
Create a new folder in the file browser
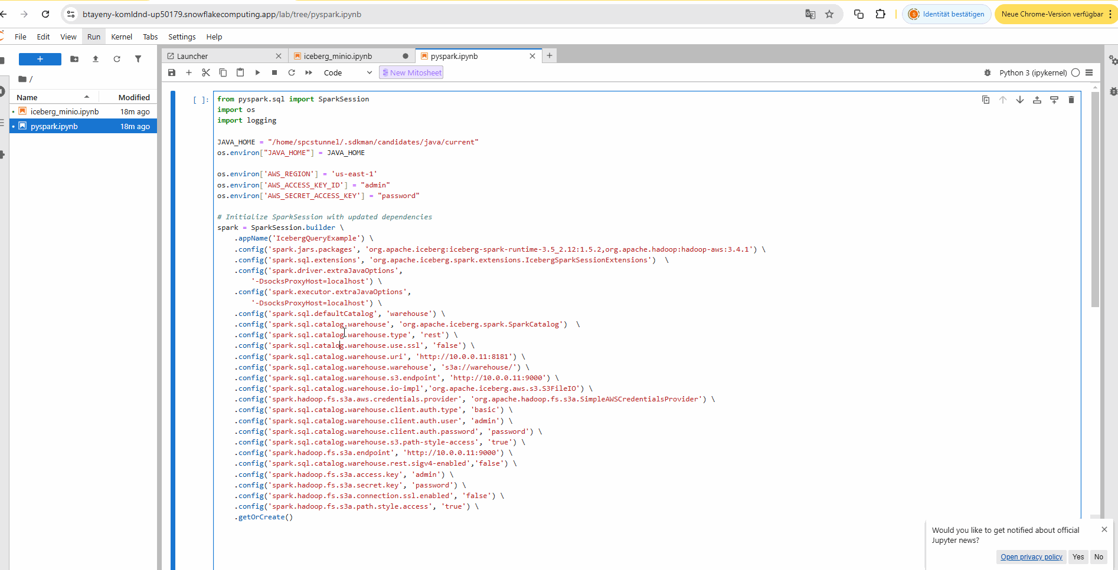tap(74, 59)
